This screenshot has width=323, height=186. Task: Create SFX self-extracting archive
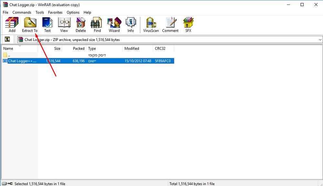tap(188, 25)
